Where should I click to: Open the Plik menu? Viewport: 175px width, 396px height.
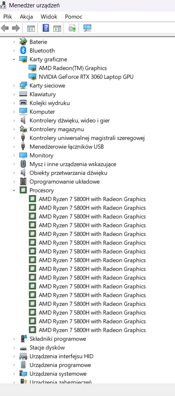8,17
